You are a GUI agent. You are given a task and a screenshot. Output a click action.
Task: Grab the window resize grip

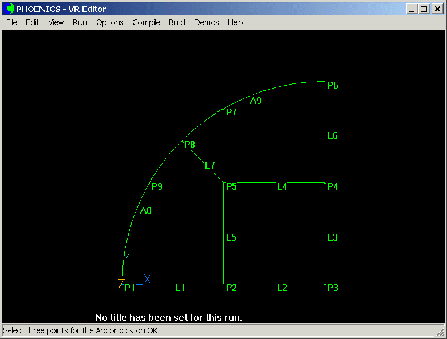(440, 332)
